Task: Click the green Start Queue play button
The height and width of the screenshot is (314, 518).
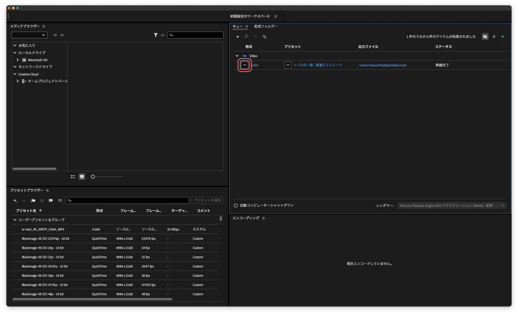Action: point(502,36)
